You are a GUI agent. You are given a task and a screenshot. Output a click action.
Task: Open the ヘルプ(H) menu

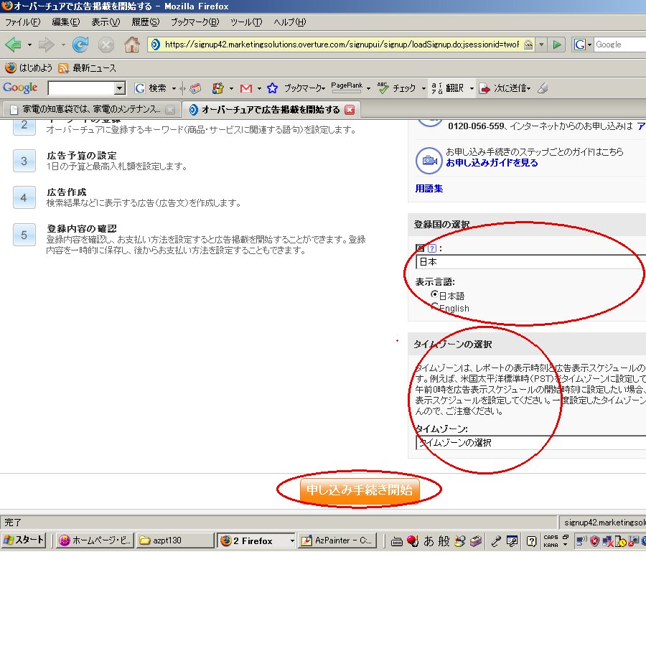pos(290,22)
